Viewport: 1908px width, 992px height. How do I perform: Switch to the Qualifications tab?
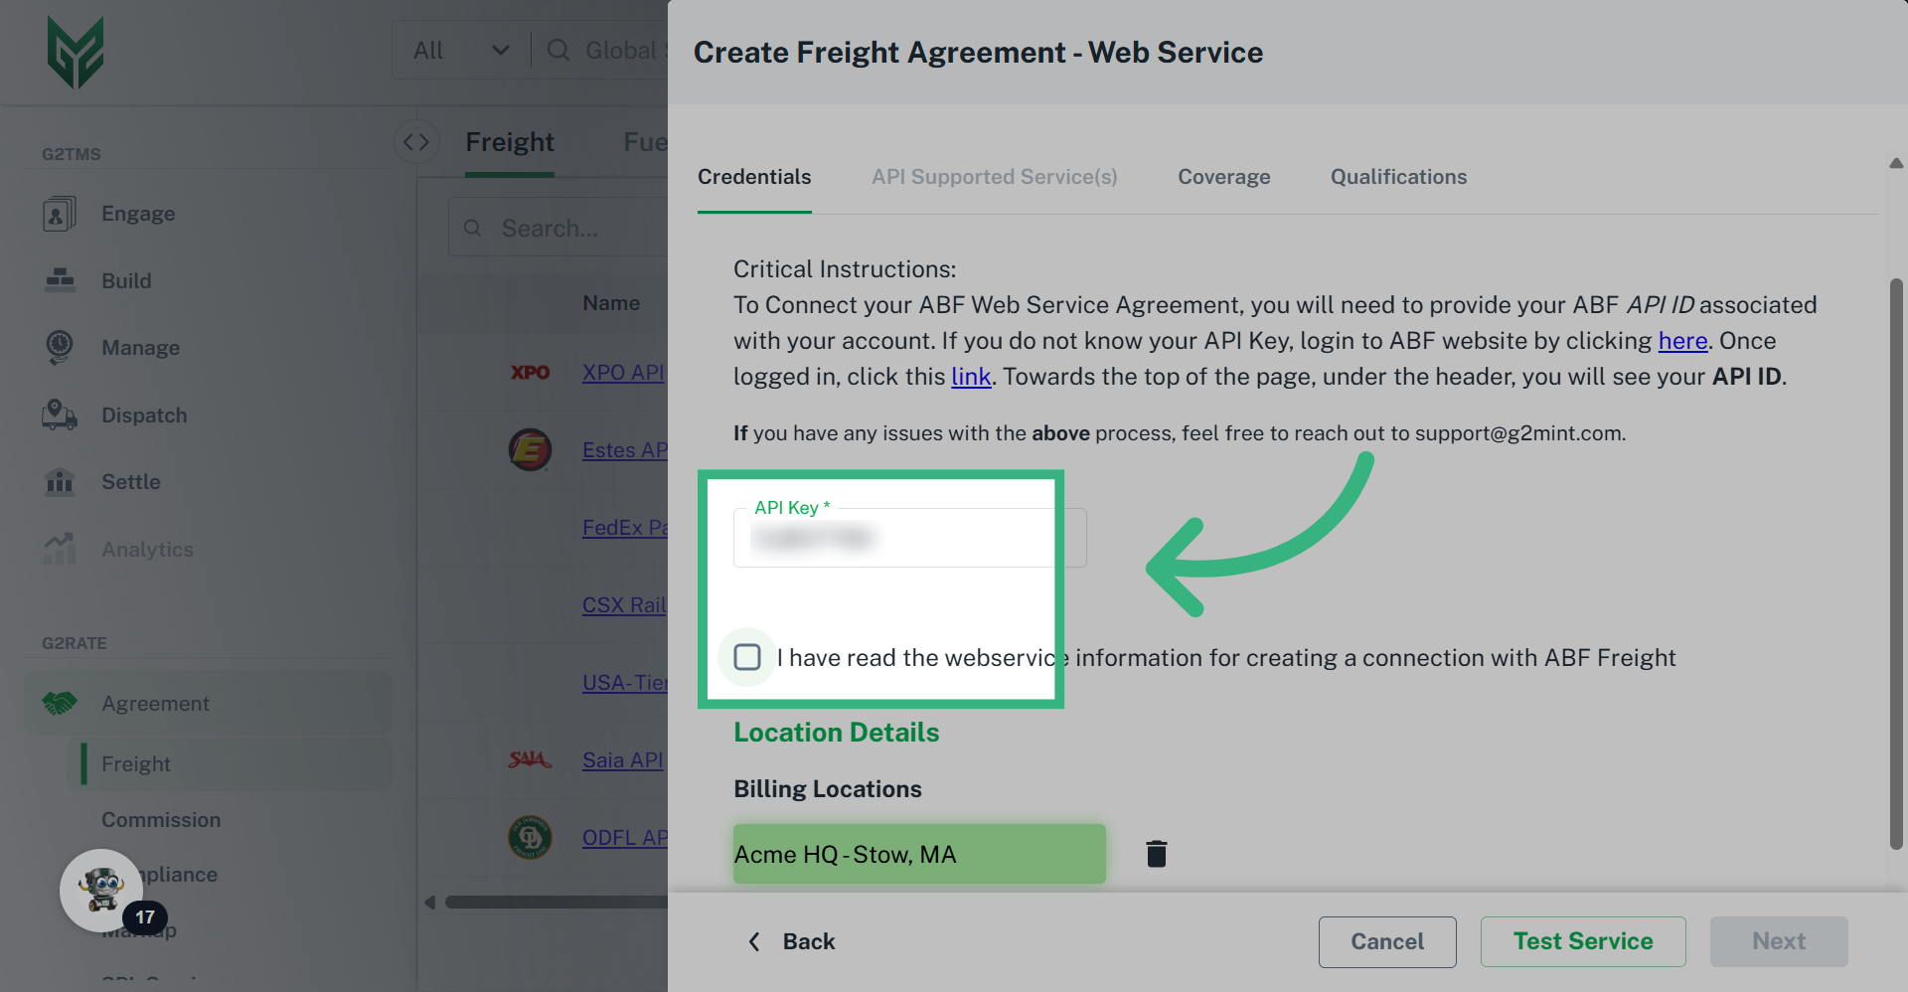coord(1398,177)
